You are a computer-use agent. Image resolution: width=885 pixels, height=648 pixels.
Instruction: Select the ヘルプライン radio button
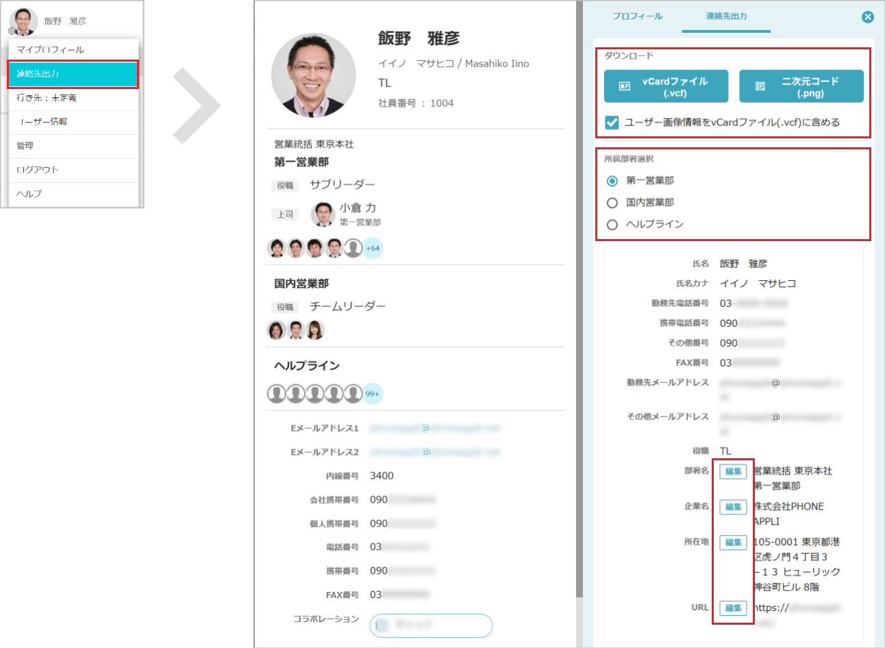(x=612, y=224)
